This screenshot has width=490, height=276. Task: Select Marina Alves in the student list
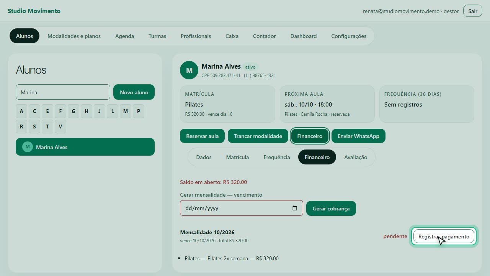(85, 147)
